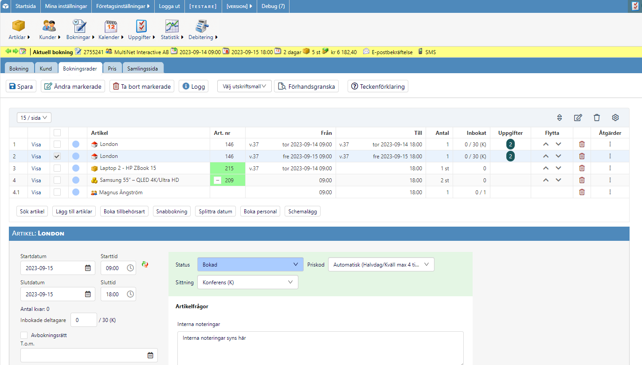Delete row 3 Laptop with trash icon

point(582,168)
